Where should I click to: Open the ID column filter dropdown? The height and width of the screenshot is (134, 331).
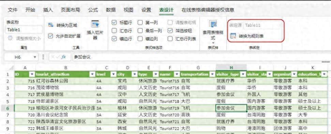click(32, 74)
